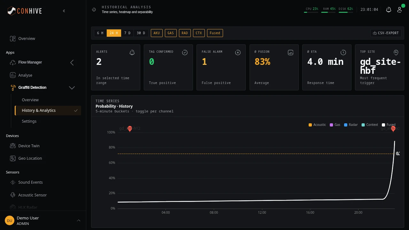This screenshot has height=230, width=409.
Task: Open History & Analytics page
Action: (x=48, y=111)
